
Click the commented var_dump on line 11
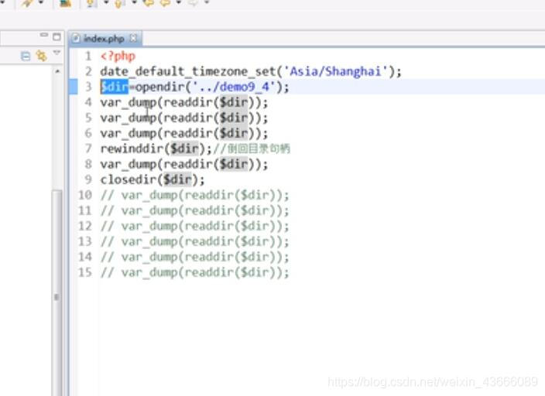(x=194, y=210)
